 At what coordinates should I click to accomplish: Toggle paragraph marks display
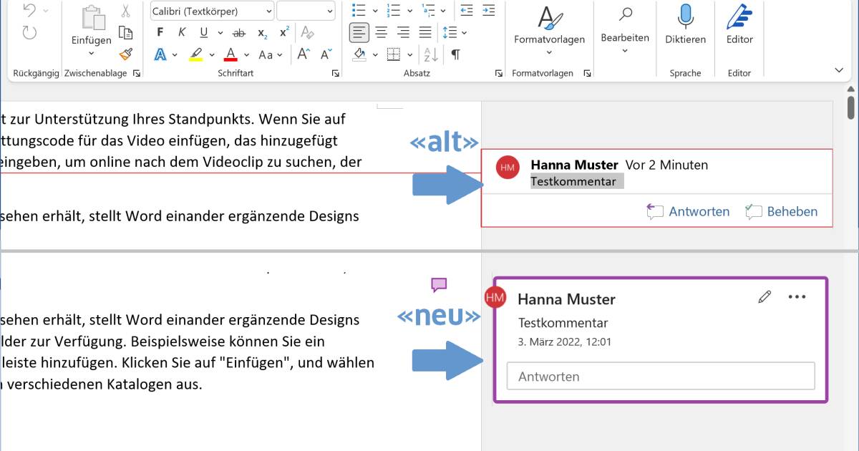[457, 54]
